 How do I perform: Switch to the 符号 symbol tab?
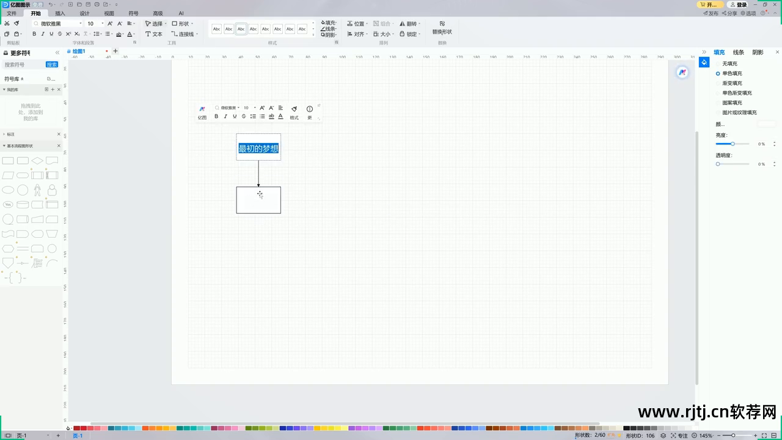click(x=133, y=13)
